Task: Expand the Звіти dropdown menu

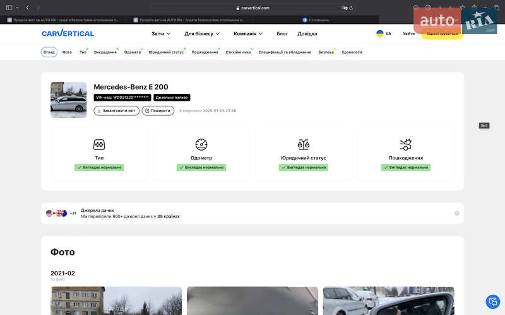Action: [x=161, y=33]
